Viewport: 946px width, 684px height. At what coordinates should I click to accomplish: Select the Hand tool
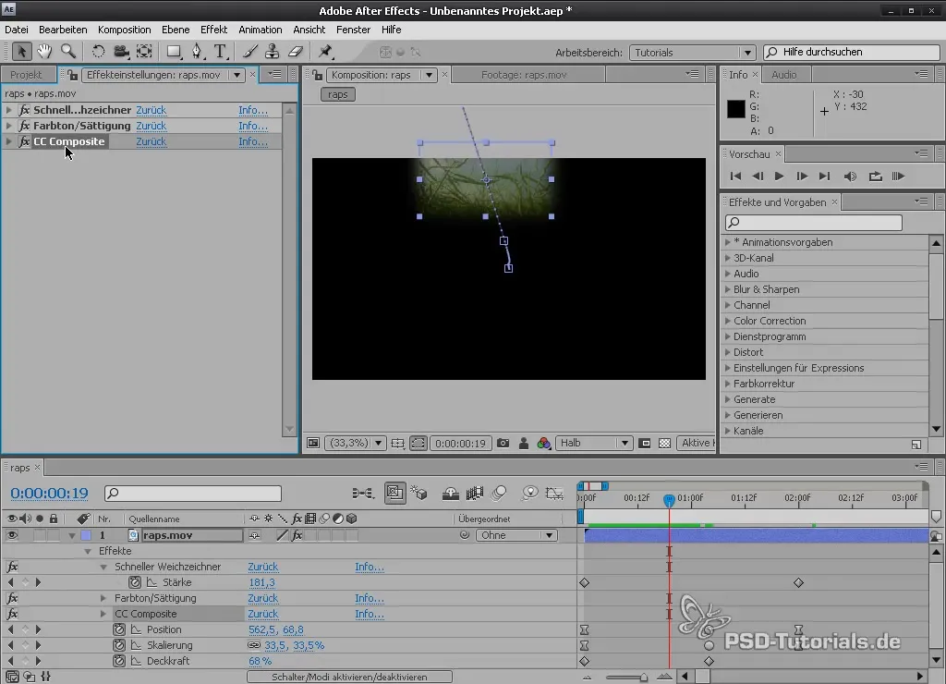pos(44,52)
